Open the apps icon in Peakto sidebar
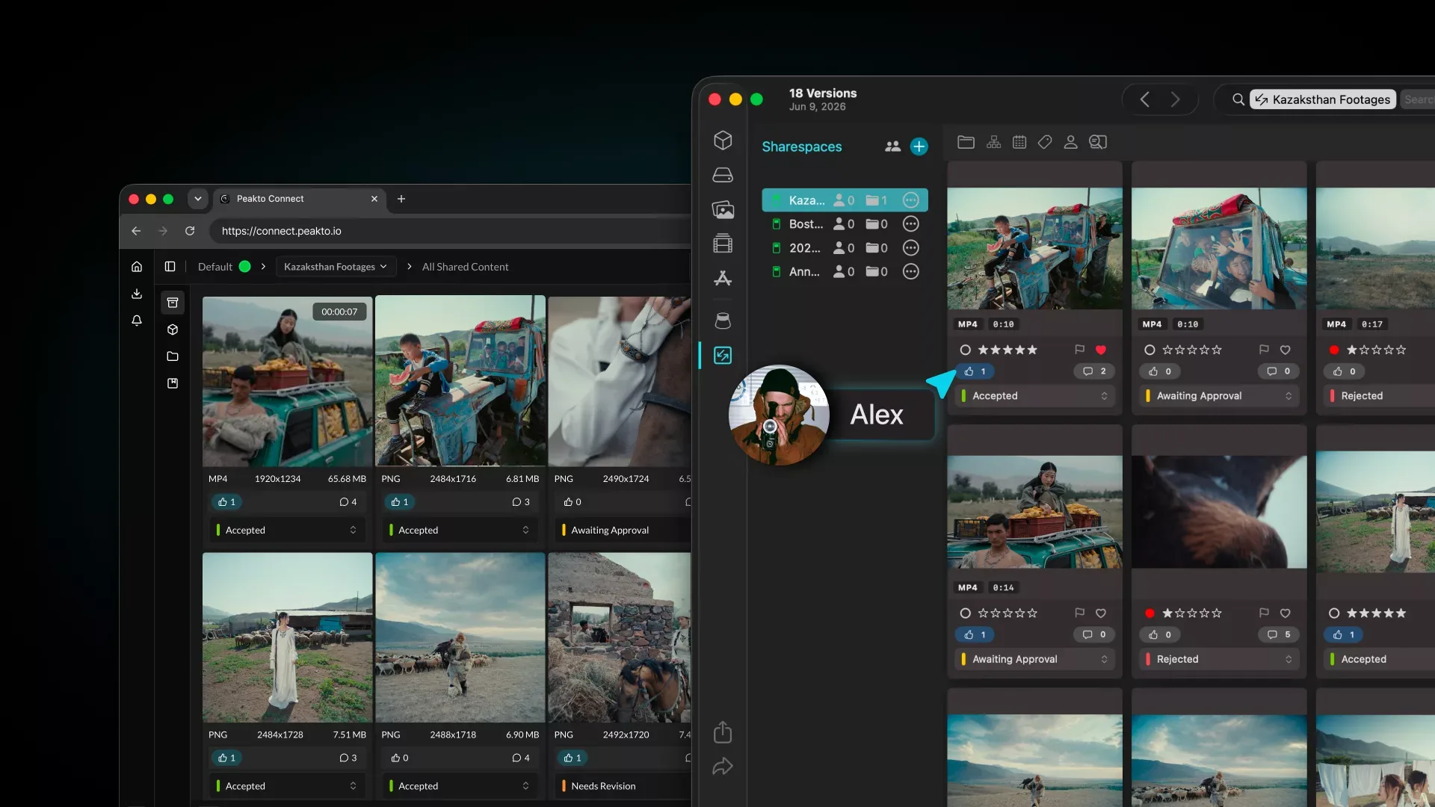 (723, 278)
